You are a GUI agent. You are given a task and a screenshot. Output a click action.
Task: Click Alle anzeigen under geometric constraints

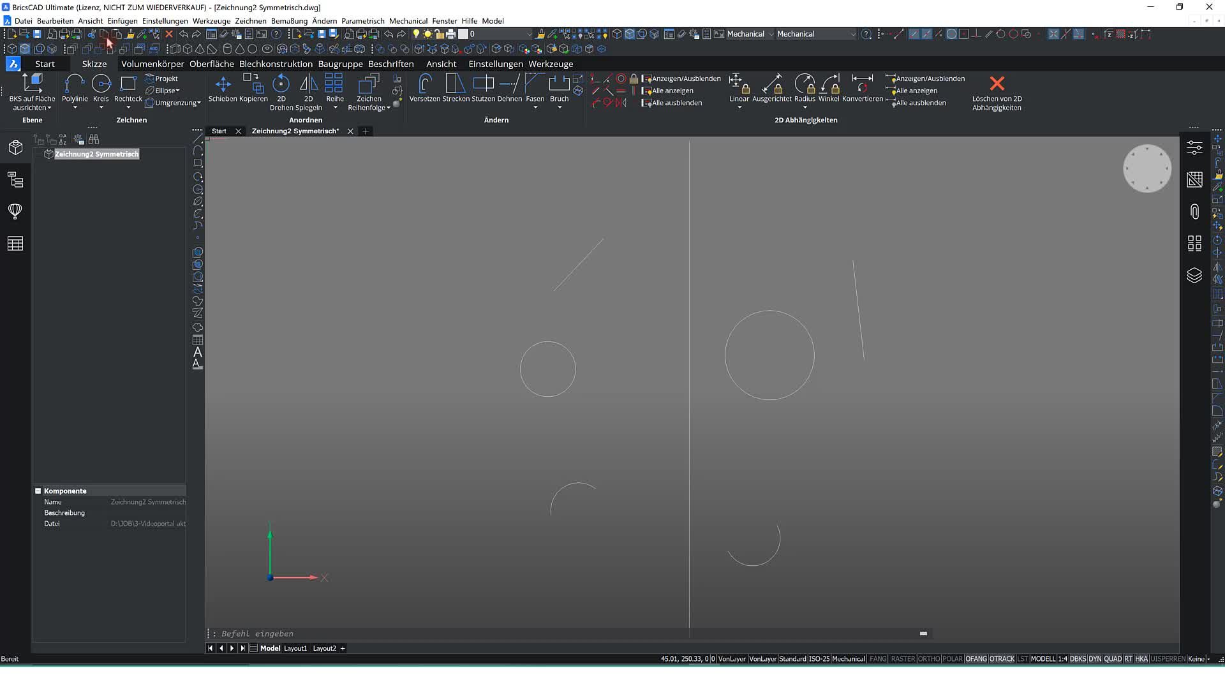[x=667, y=91]
